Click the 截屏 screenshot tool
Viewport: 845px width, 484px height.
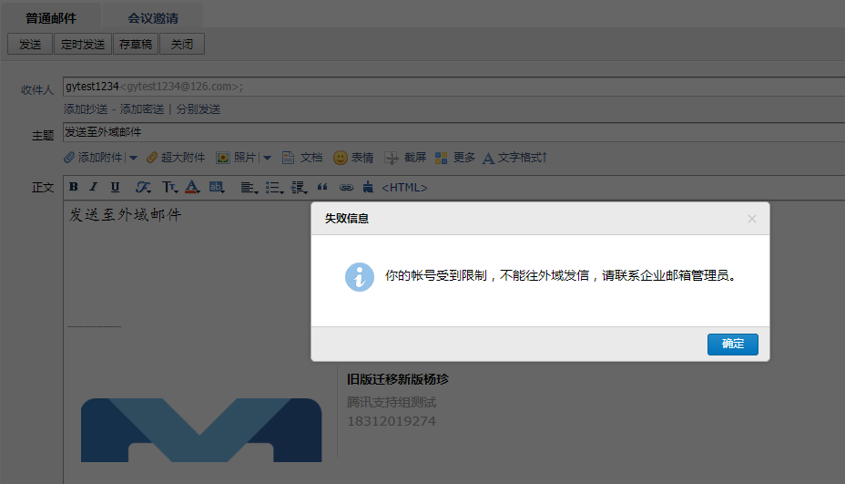406,158
